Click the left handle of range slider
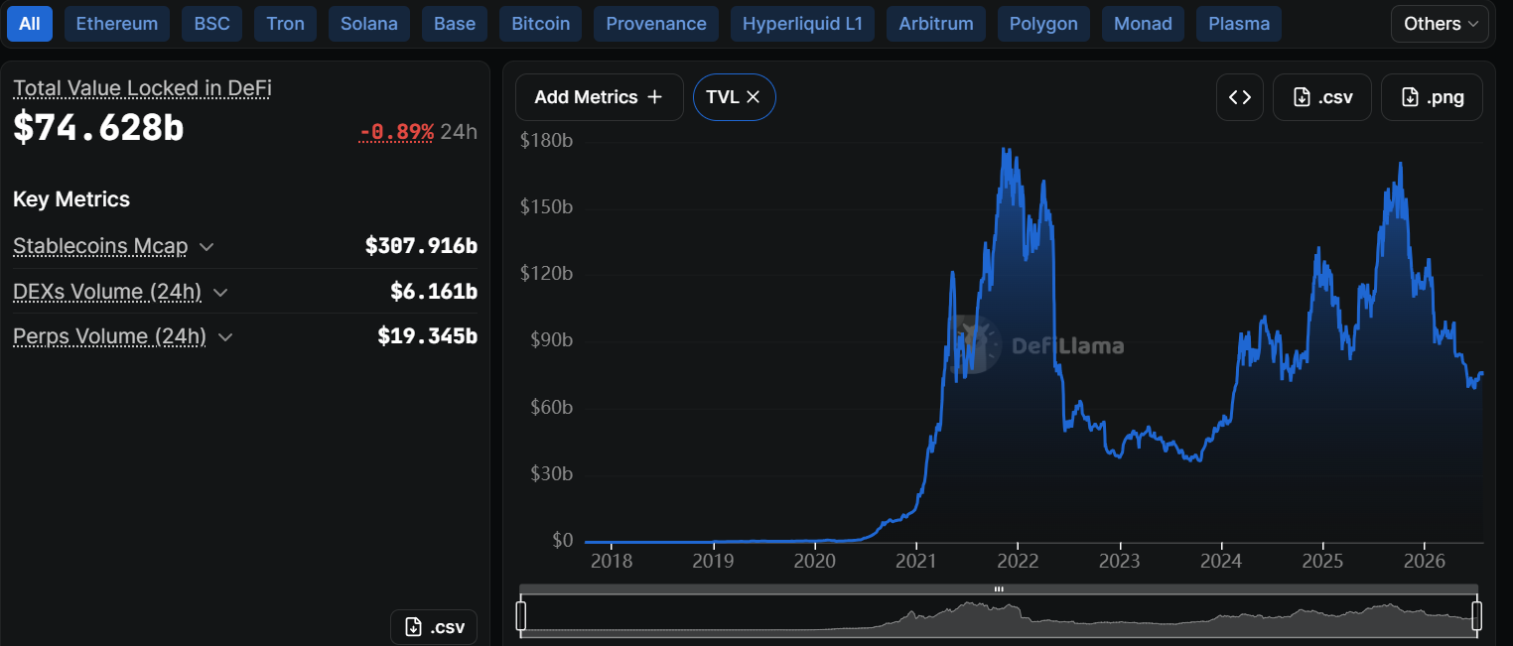 click(x=520, y=615)
